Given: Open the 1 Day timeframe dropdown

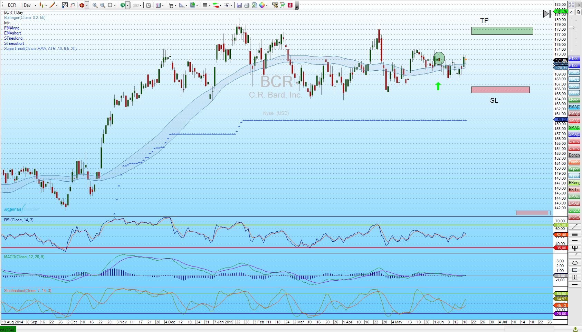Looking at the screenshot, I should coord(35,5).
